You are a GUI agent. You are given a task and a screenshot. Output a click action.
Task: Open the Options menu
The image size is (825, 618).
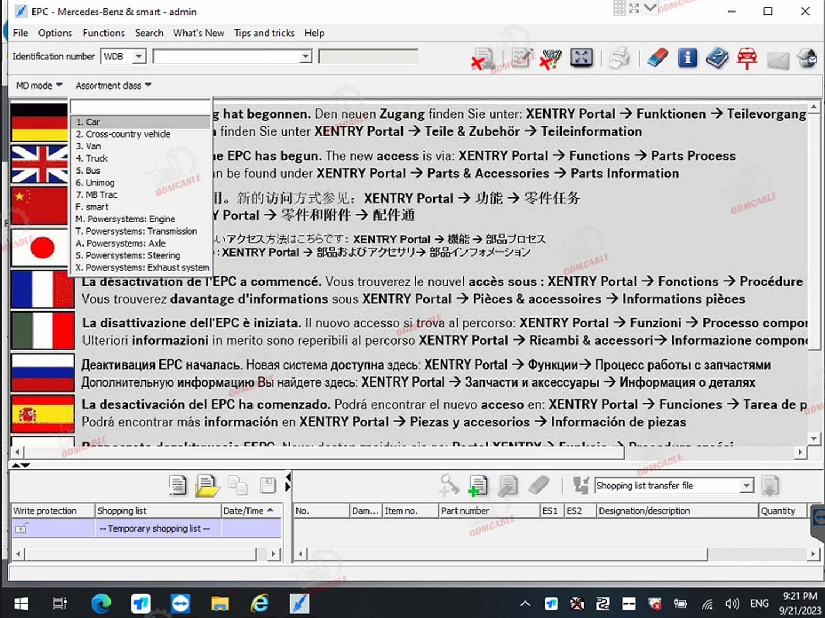tap(55, 33)
